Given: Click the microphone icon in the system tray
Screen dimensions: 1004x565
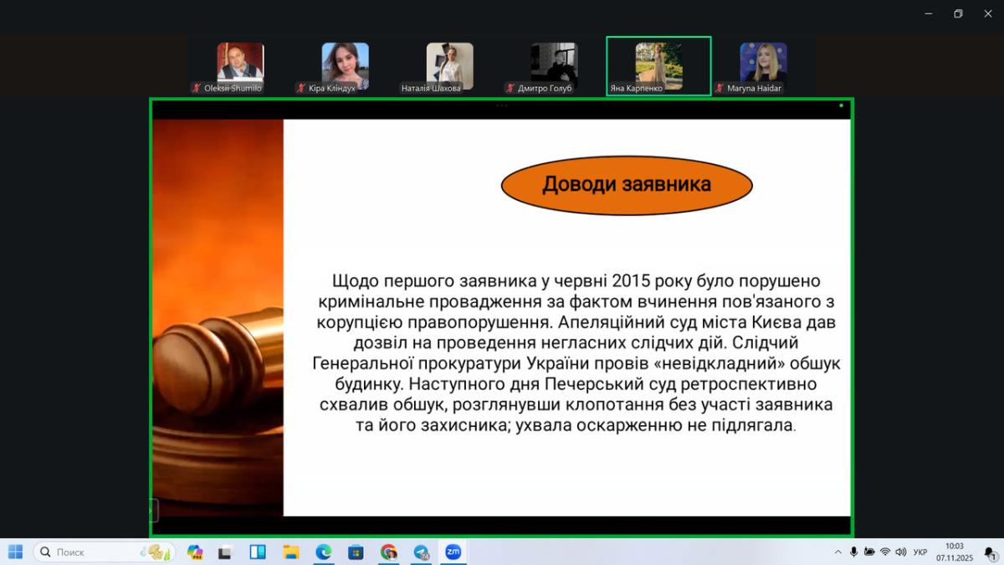Looking at the screenshot, I should (x=853, y=552).
